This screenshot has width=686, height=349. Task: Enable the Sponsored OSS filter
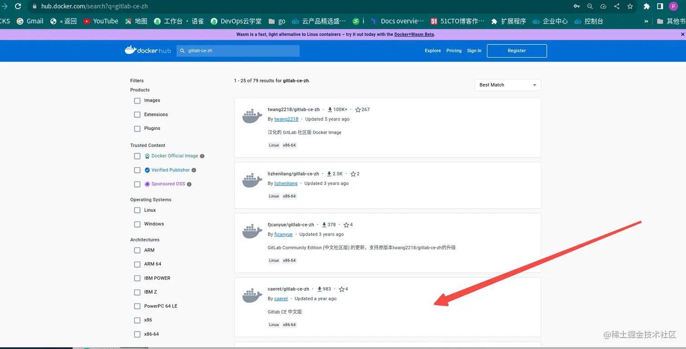137,184
